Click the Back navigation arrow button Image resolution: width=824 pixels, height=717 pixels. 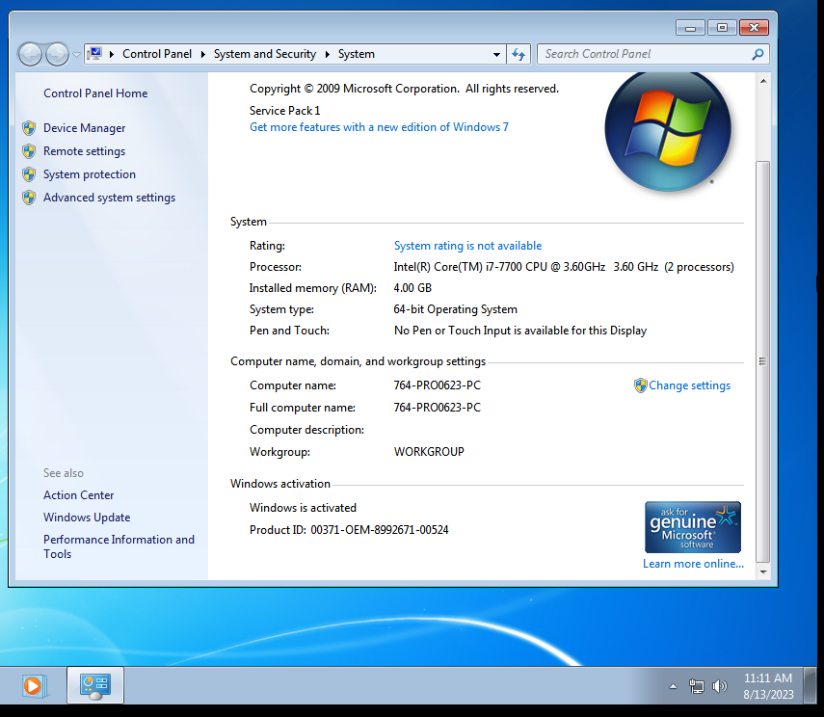(30, 54)
